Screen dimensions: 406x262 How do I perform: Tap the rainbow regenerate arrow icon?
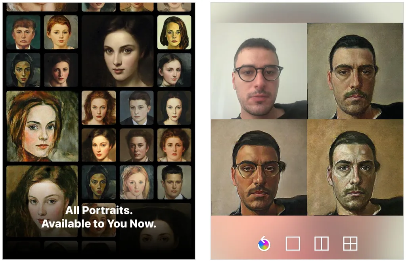(x=264, y=243)
